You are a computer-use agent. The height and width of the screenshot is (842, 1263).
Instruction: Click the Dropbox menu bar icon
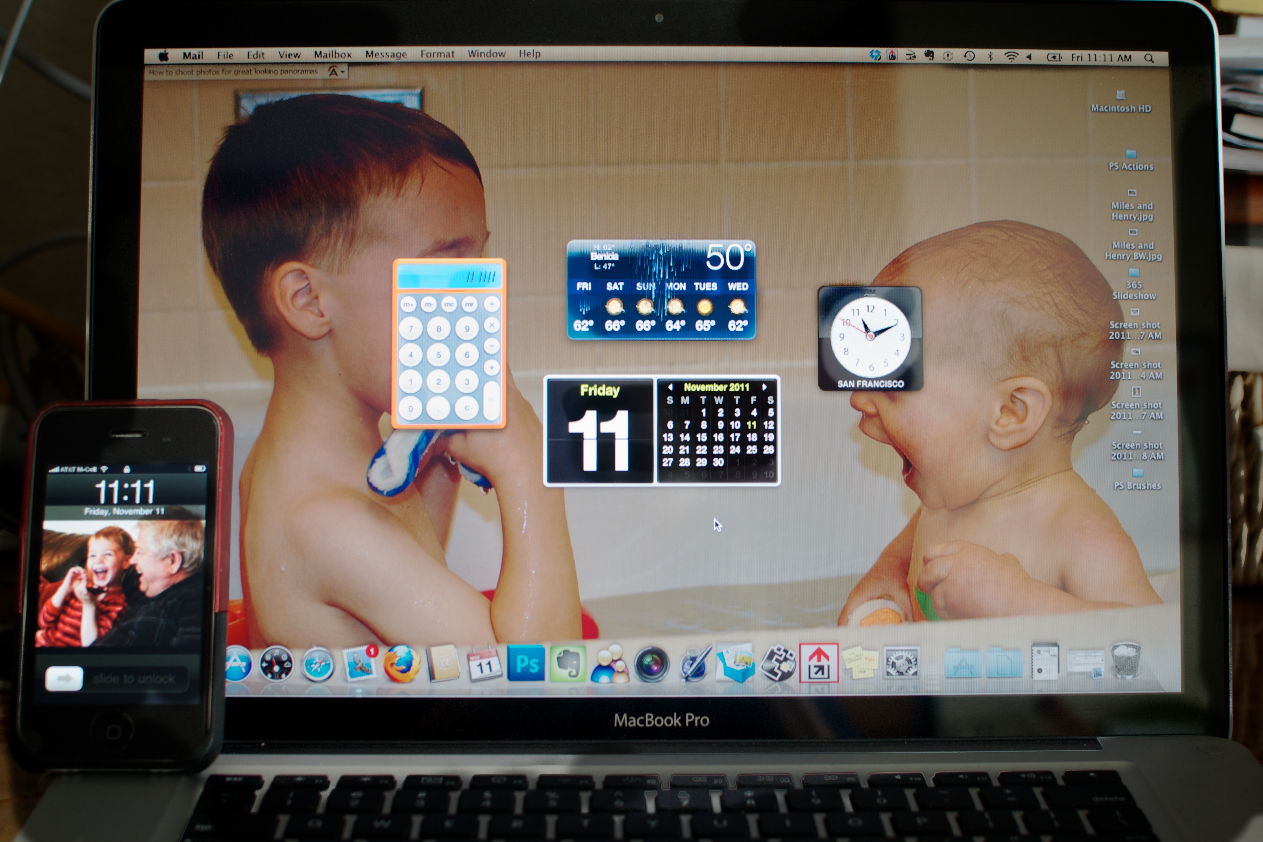[x=874, y=55]
